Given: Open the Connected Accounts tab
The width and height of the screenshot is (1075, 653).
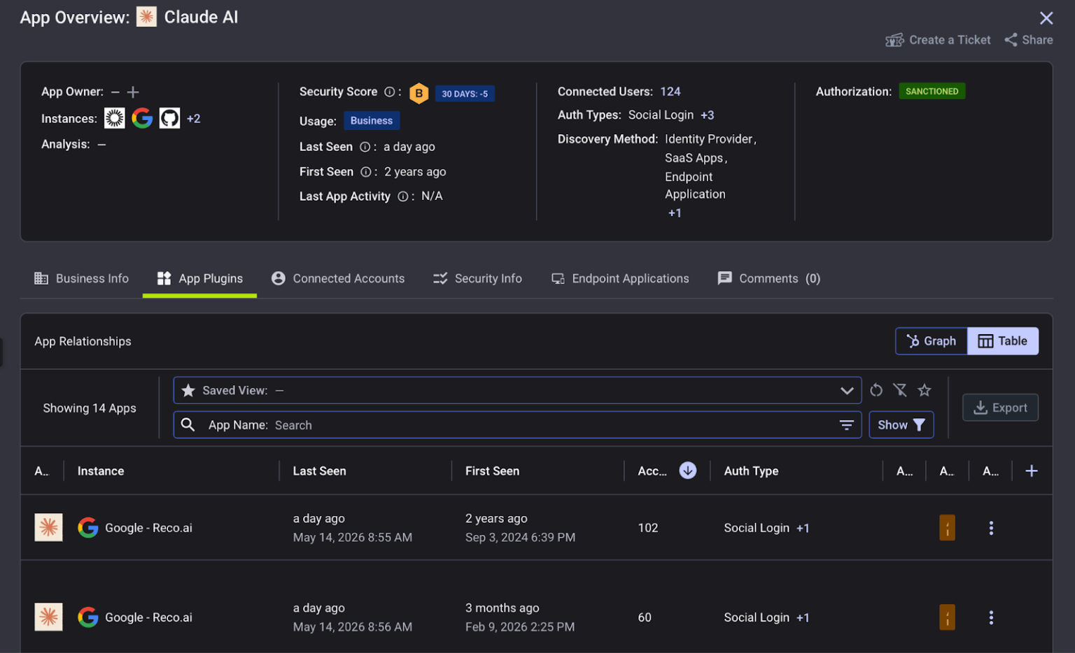Looking at the screenshot, I should [x=338, y=278].
